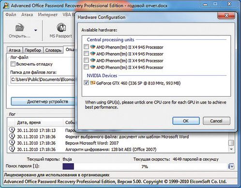Viewport: 241px width, 188px height.
Task: Select the 'AMD Phenom(tm) II X4 945 Processor' first row text
Action: pyautogui.click(x=130, y=47)
